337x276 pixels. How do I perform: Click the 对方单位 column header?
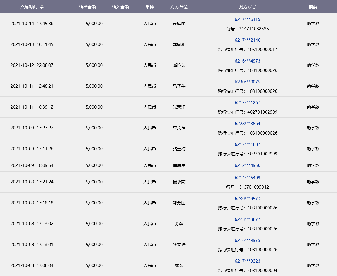point(179,7)
